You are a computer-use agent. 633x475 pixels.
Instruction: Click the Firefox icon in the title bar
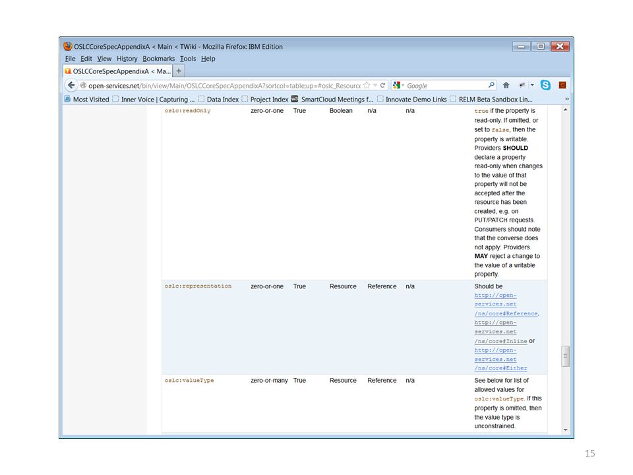click(x=68, y=46)
